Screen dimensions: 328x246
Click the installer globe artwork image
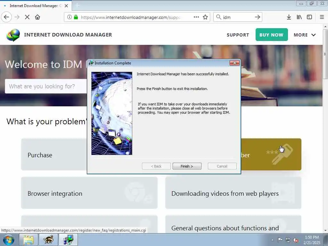coord(112,113)
